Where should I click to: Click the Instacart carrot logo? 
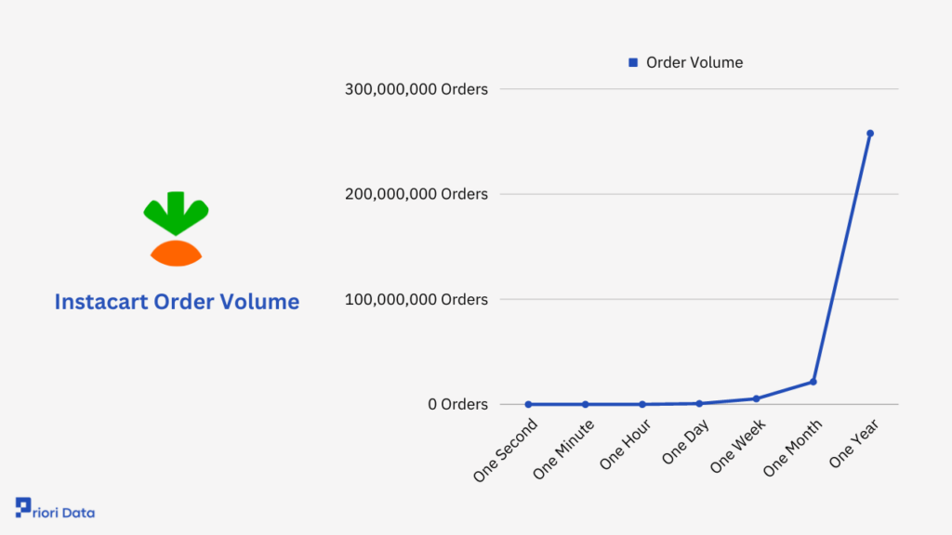pos(176,228)
